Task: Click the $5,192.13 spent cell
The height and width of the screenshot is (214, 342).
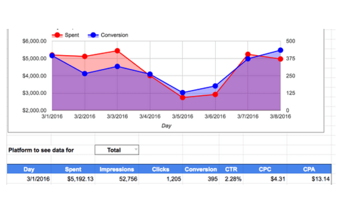Action: coord(73,179)
